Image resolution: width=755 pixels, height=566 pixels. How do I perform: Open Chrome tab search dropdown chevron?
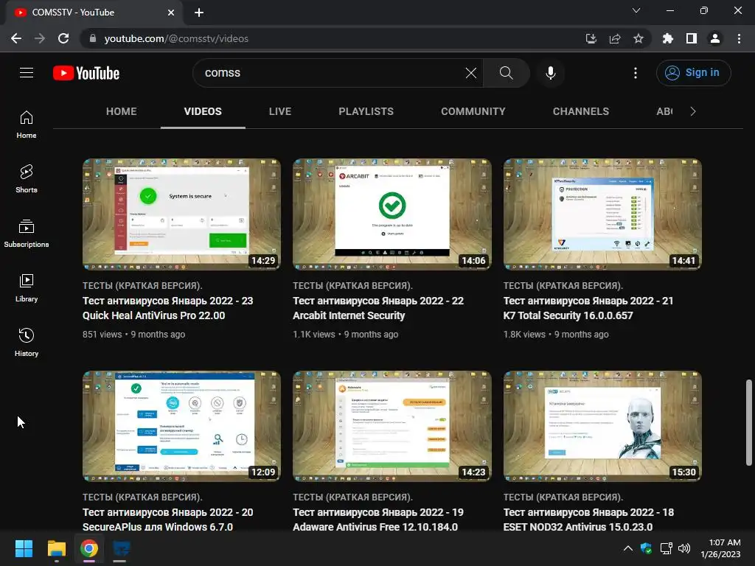pyautogui.click(x=636, y=10)
